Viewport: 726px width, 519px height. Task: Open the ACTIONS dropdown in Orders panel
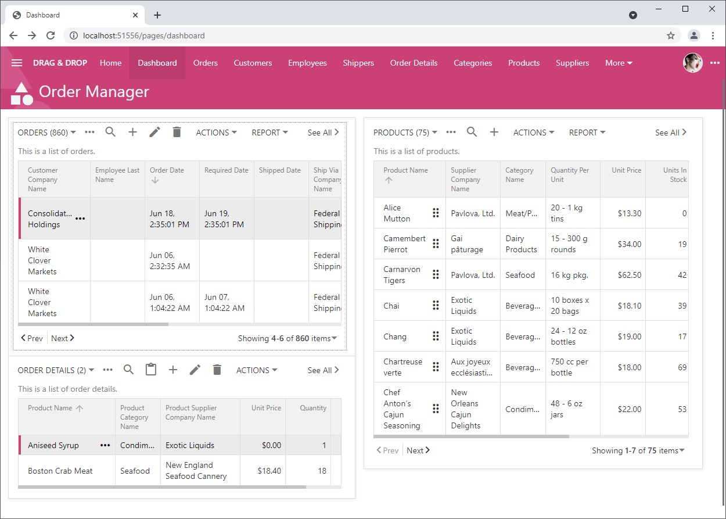click(x=216, y=132)
